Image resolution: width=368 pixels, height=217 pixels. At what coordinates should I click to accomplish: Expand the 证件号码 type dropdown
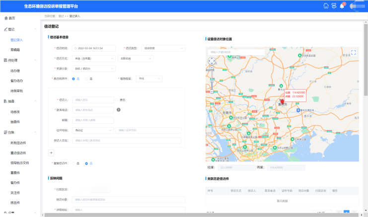(93, 130)
